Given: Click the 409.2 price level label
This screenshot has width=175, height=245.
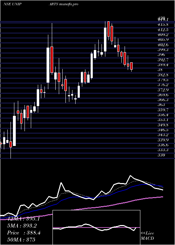Looking at the screenshot, I should tap(162, 35).
